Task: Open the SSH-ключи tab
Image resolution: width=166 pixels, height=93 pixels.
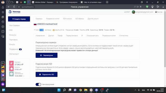Action: coord(67,19)
